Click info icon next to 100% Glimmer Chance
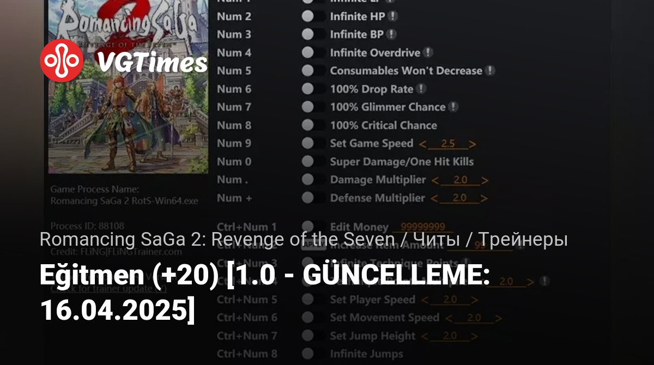 (453, 107)
